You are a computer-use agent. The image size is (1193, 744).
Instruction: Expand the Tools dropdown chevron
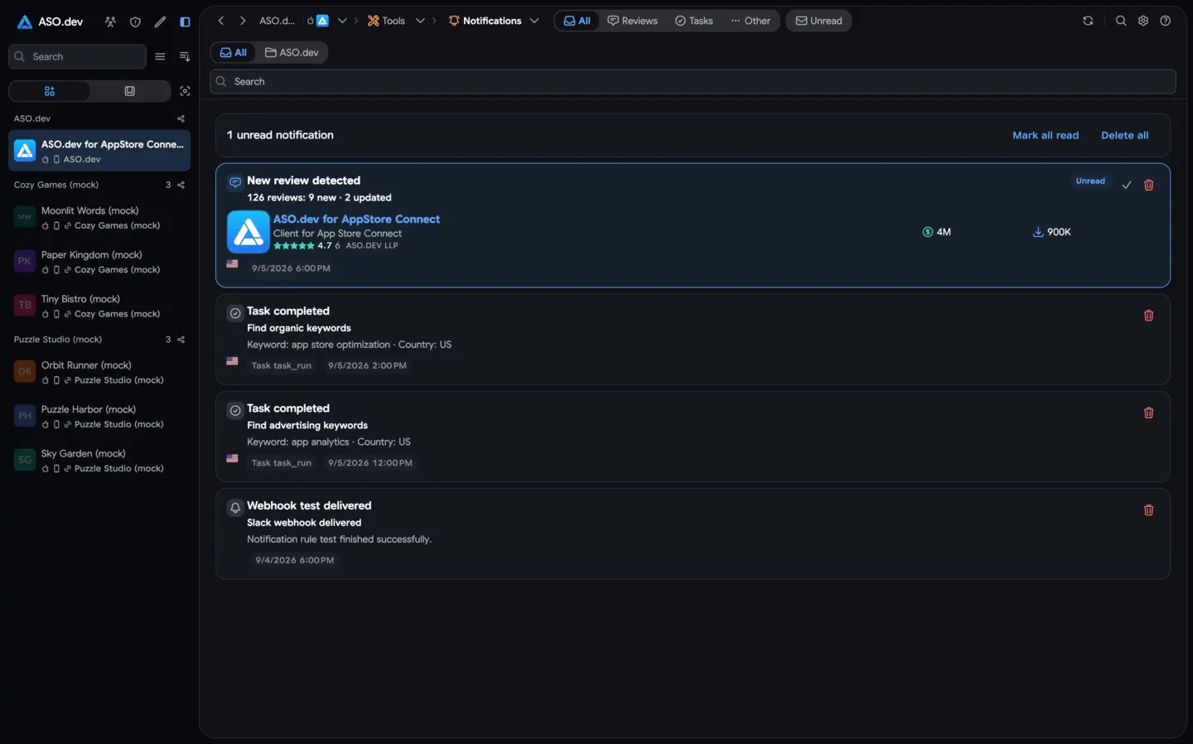coord(420,21)
